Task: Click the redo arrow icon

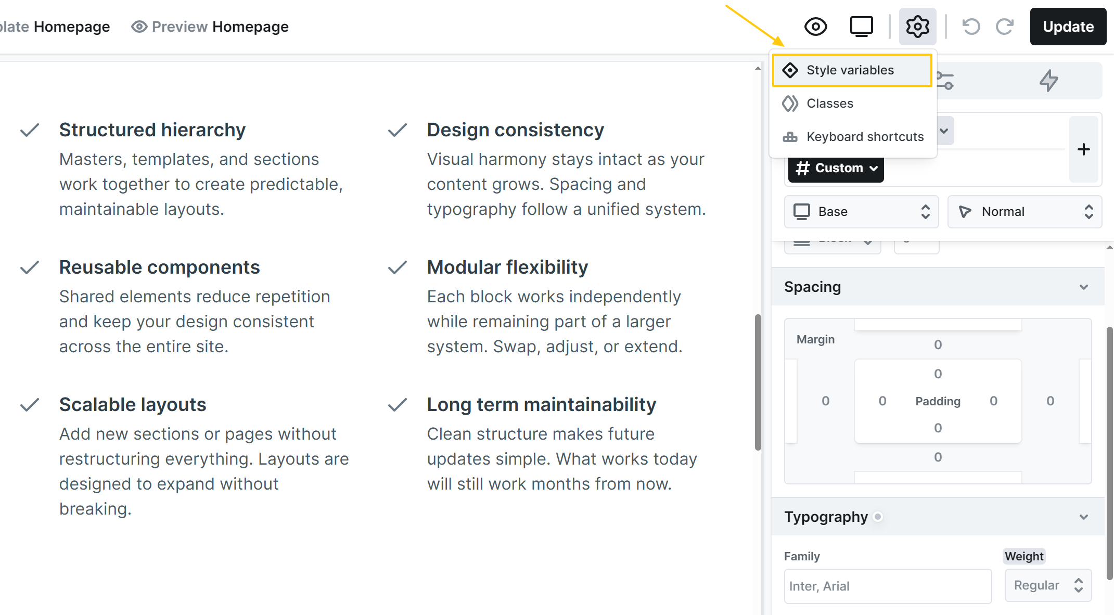Action: pyautogui.click(x=1005, y=27)
